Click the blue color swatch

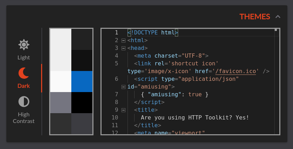[x=82, y=82]
